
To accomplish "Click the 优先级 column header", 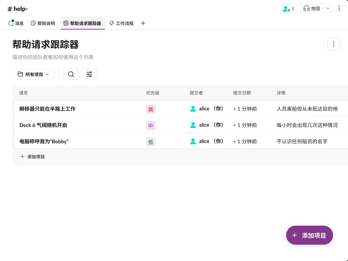I will (152, 93).
